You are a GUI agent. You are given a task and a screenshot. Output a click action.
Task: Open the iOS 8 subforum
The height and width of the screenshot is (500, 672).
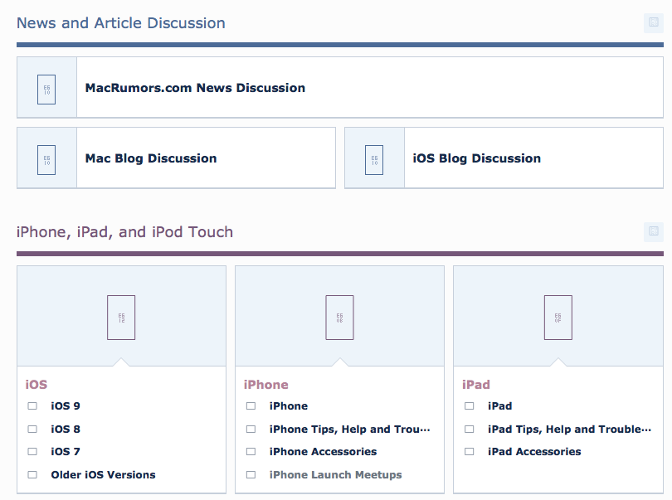coord(66,430)
